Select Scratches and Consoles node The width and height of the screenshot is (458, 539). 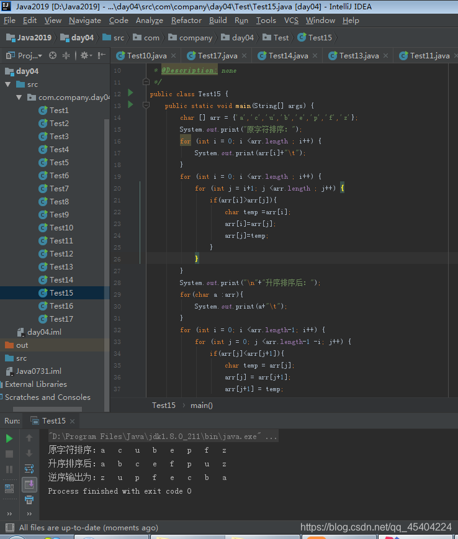45,397
